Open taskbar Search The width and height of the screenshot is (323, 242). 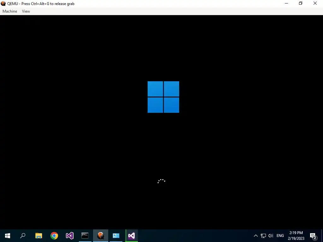coord(23,236)
